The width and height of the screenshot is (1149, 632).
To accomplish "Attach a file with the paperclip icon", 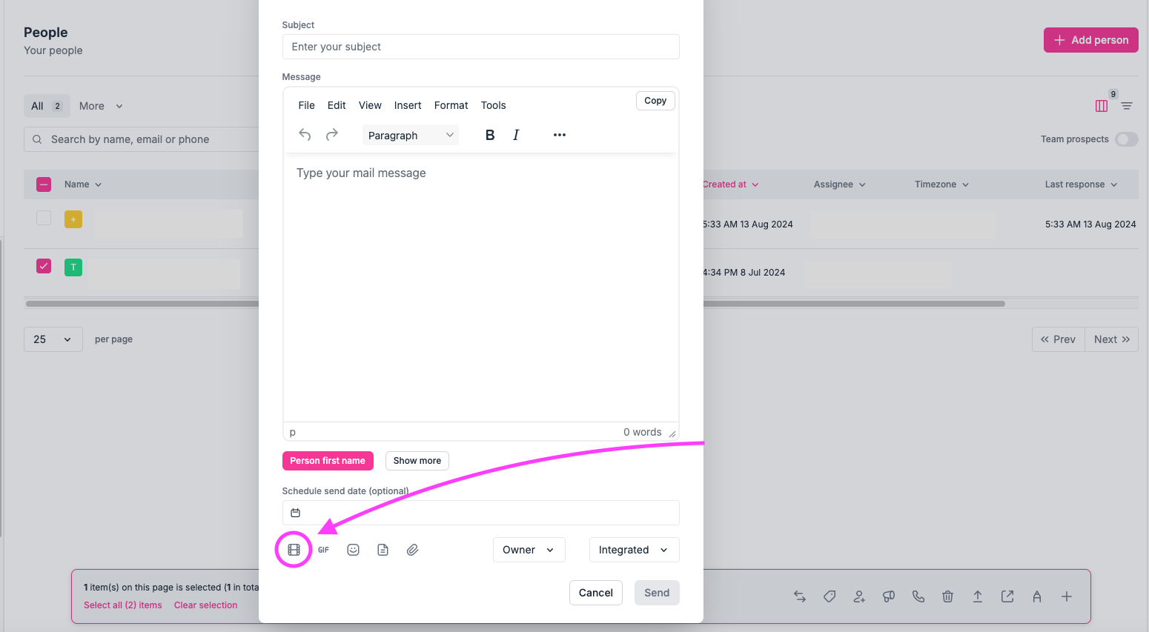I will (x=412, y=550).
